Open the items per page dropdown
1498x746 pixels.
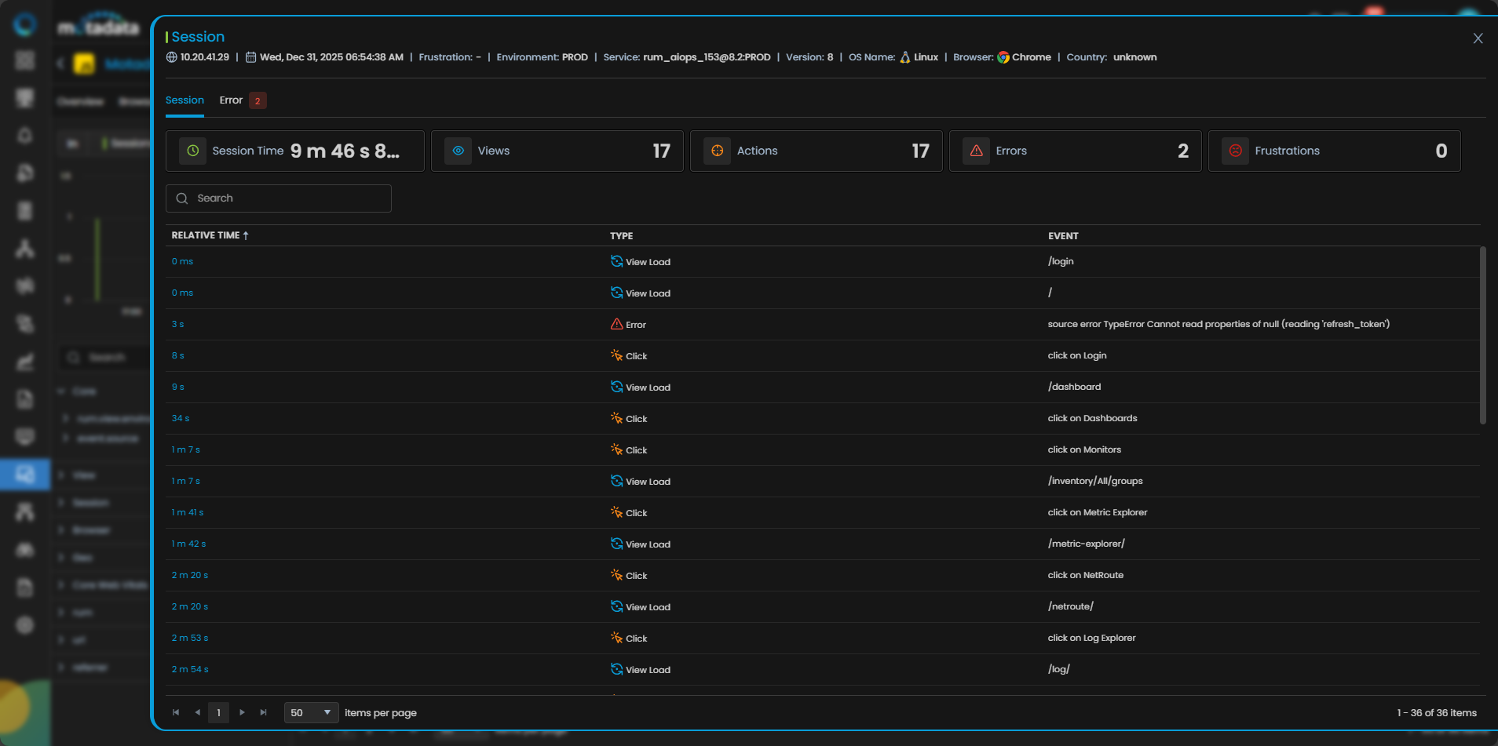(311, 712)
